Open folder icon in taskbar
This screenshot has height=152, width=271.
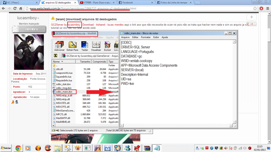tap(57, 148)
